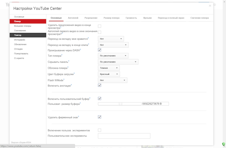This screenshot has height=148, width=226.
Task: Open Отладка category
Action: click(x=28, y=49)
